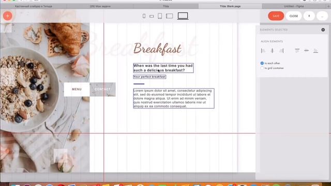The image size is (331, 186).
Task: Open the 'Tilda: Blank page' browser tab
Action: 230,6
